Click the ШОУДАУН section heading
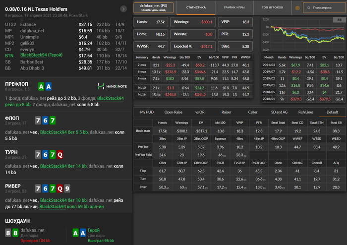Viewport: 347px width, 245px height. pyautogui.click(x=17, y=221)
